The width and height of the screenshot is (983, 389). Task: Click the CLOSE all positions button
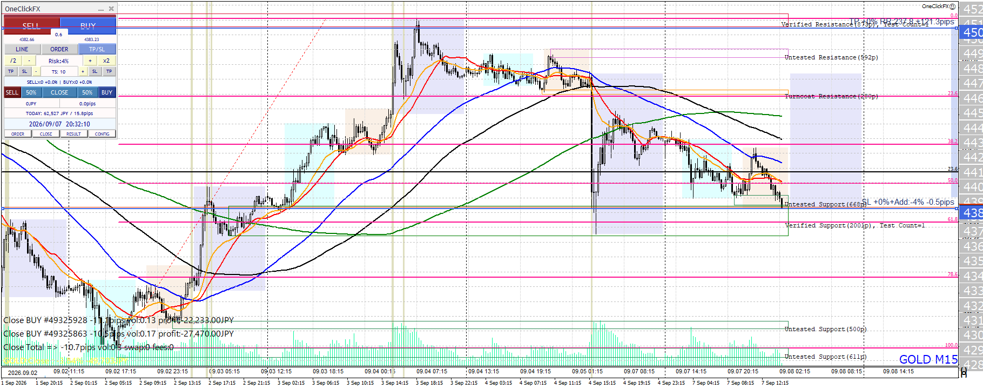[x=59, y=92]
